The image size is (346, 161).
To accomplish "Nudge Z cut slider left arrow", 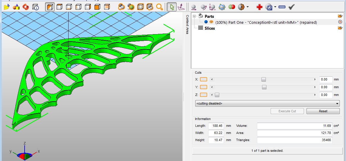I will coord(212,95).
